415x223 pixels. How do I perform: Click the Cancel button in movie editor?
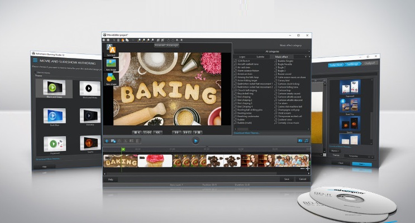pos(302,179)
